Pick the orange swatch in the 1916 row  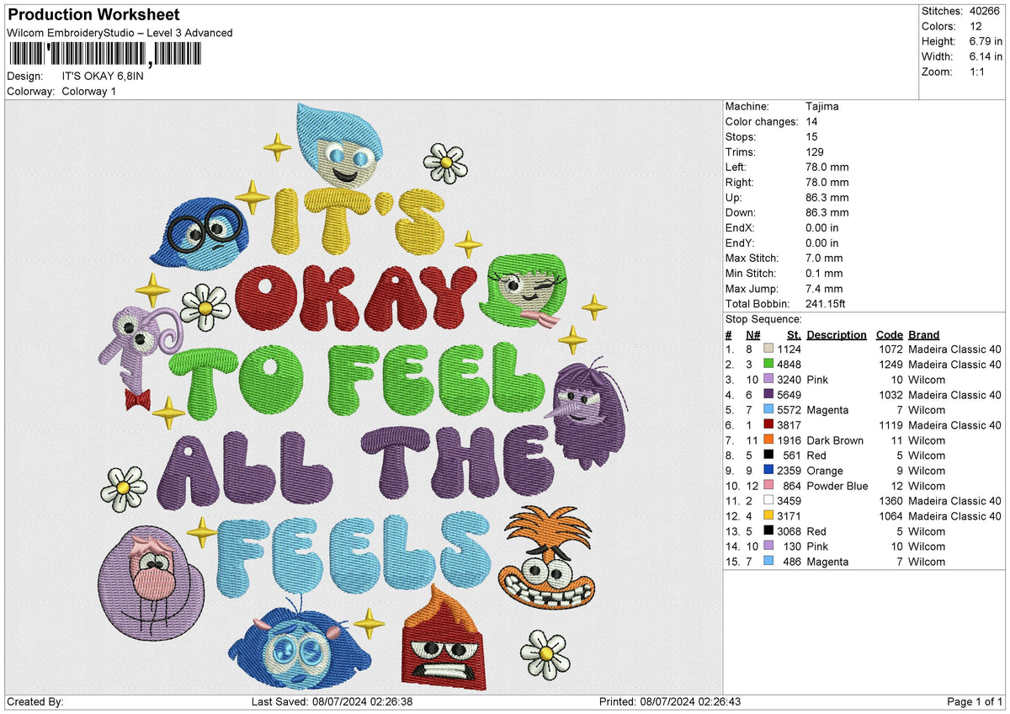click(x=768, y=440)
